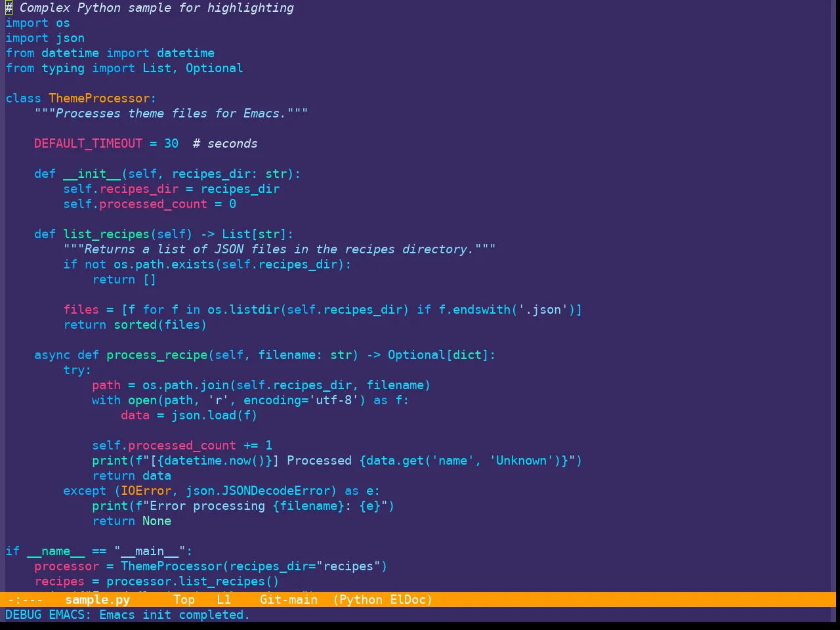Screen dimensions: 840x630
Task: Click the Python major mode indicator
Action: [x=361, y=599]
